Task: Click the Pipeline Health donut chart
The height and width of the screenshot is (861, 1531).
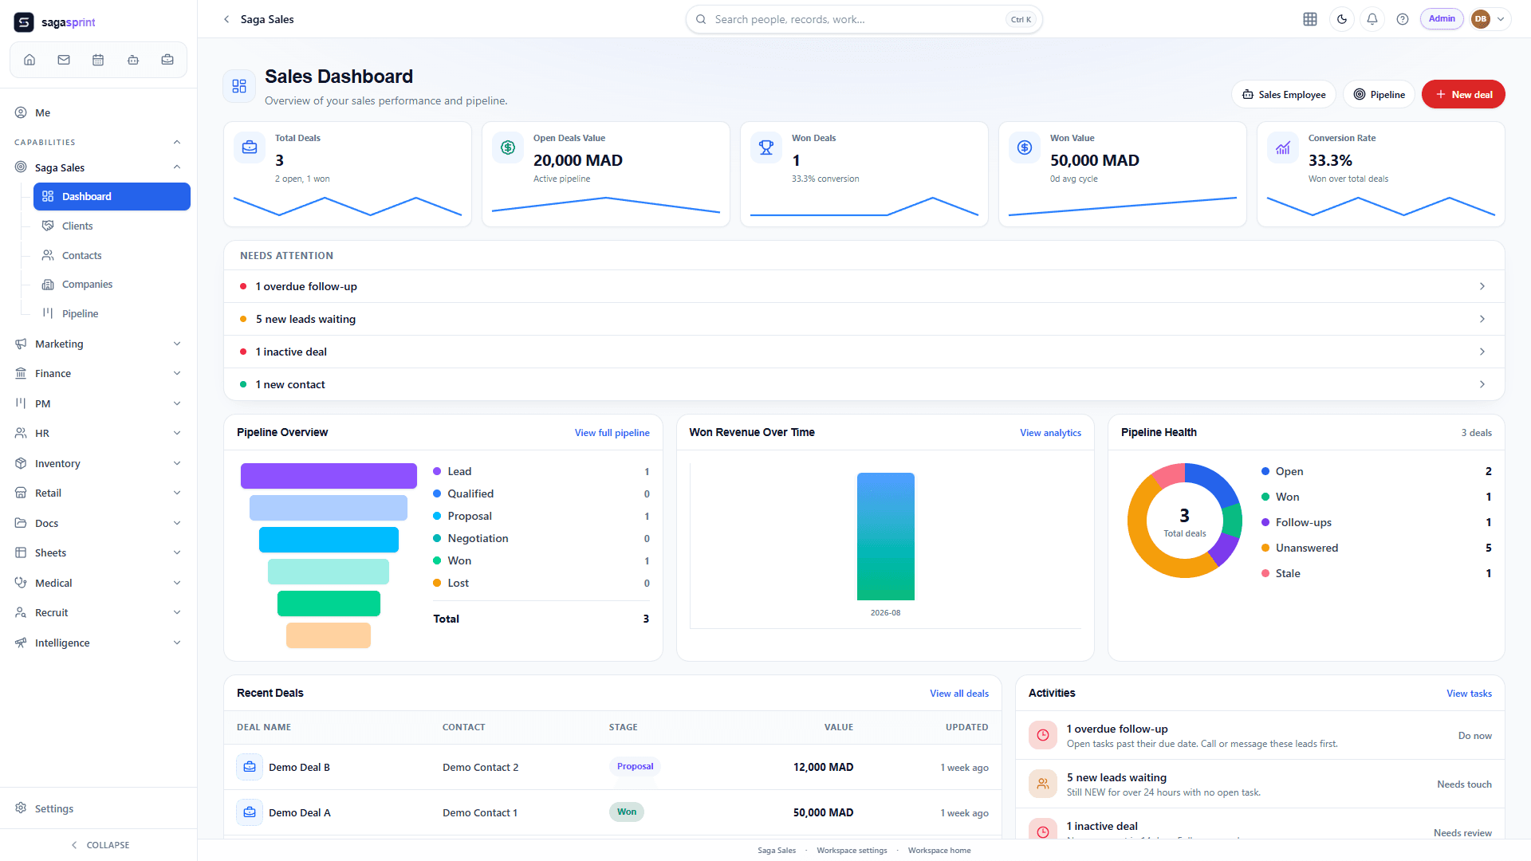Action: [x=1185, y=521]
